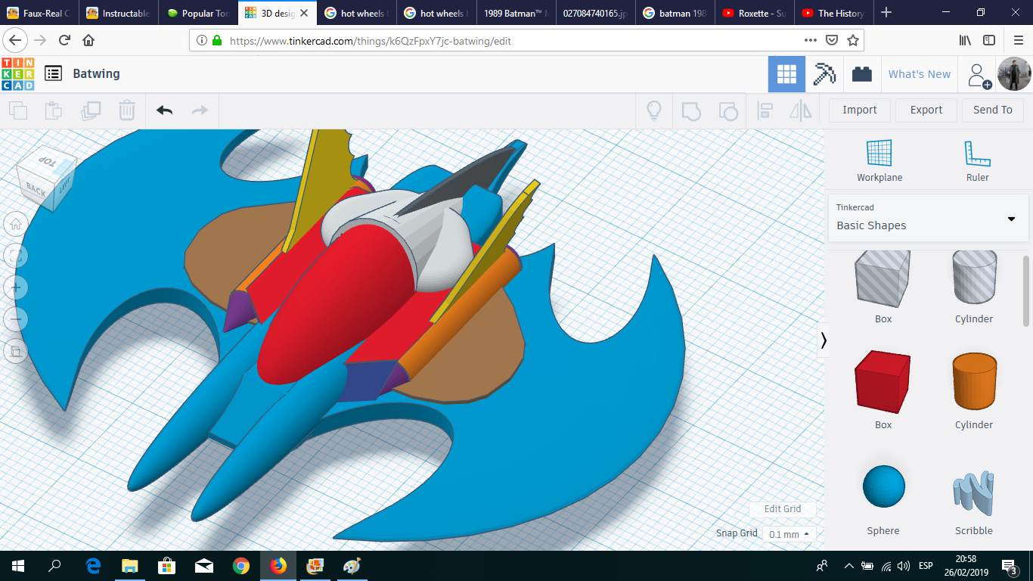Click the Group shapes icon

pos(691,110)
